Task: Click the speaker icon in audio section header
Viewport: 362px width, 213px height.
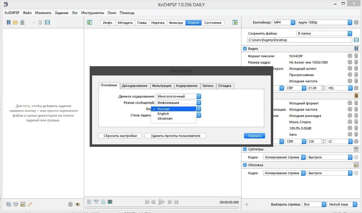Action: tap(356, 96)
